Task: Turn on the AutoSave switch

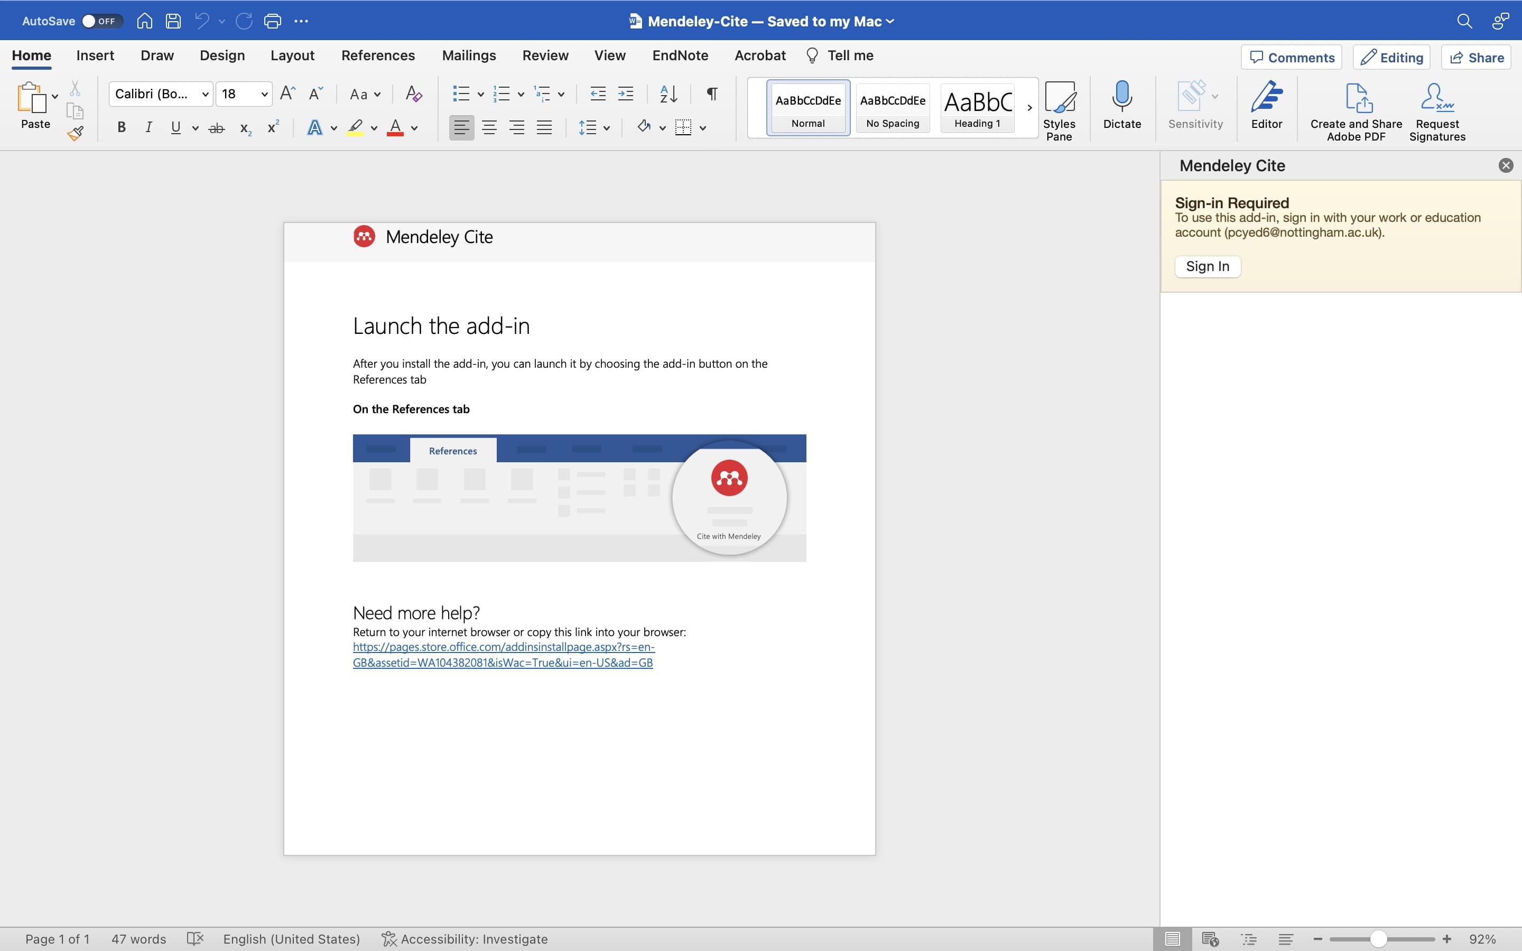Action: 101,21
